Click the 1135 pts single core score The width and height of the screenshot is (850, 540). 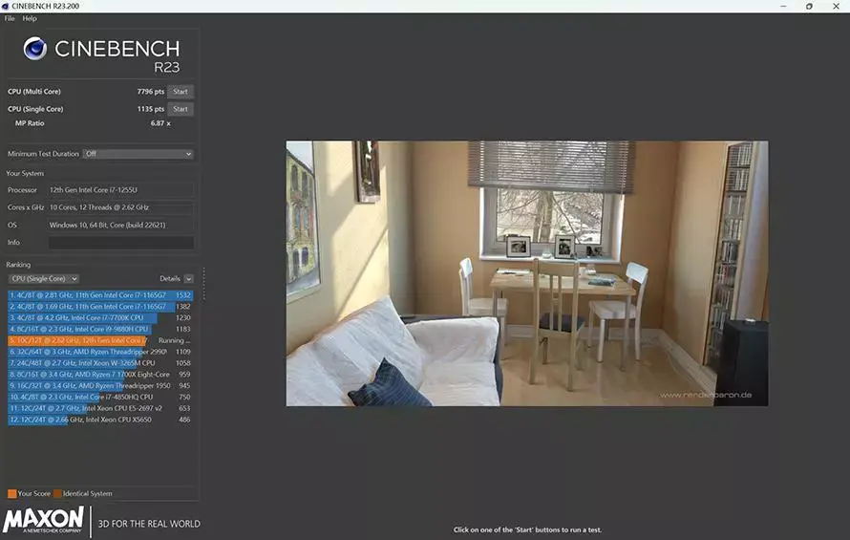pos(151,109)
